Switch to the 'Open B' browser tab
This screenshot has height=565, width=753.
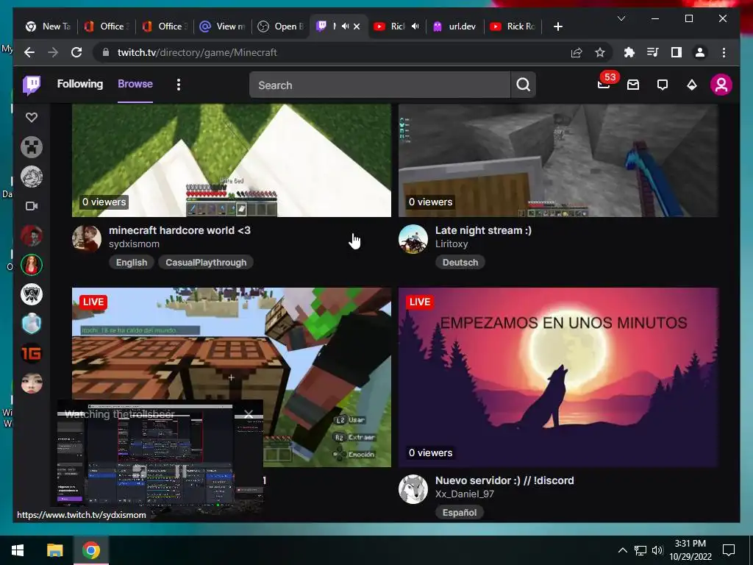(x=281, y=26)
